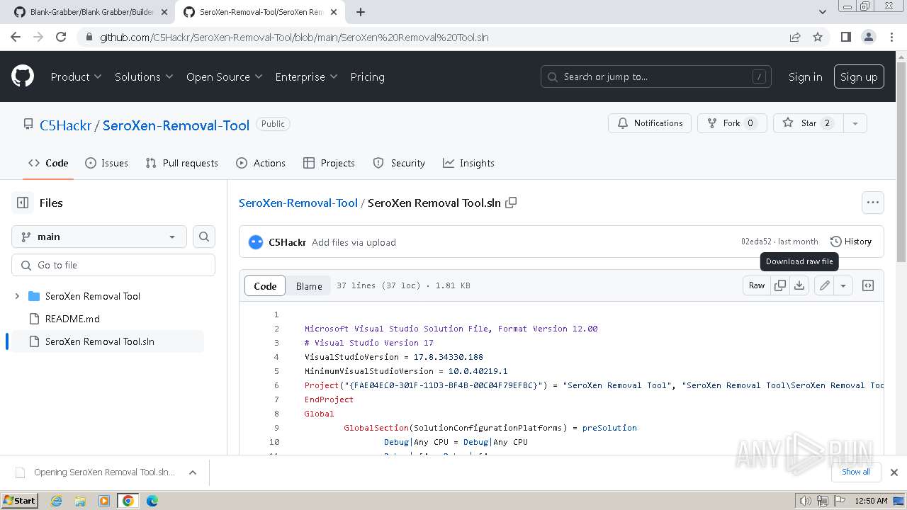
Task: Focus the Go to file field
Action: (x=113, y=265)
